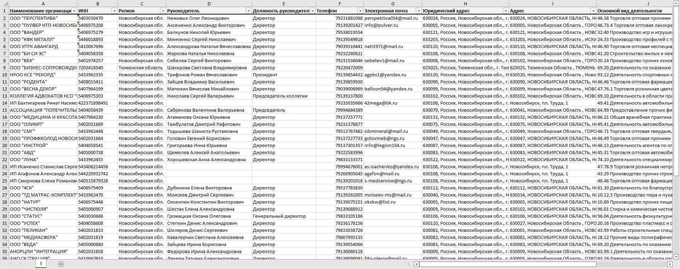Click the select-all corner triangle
This screenshot has width=680, height=269.
5,4
